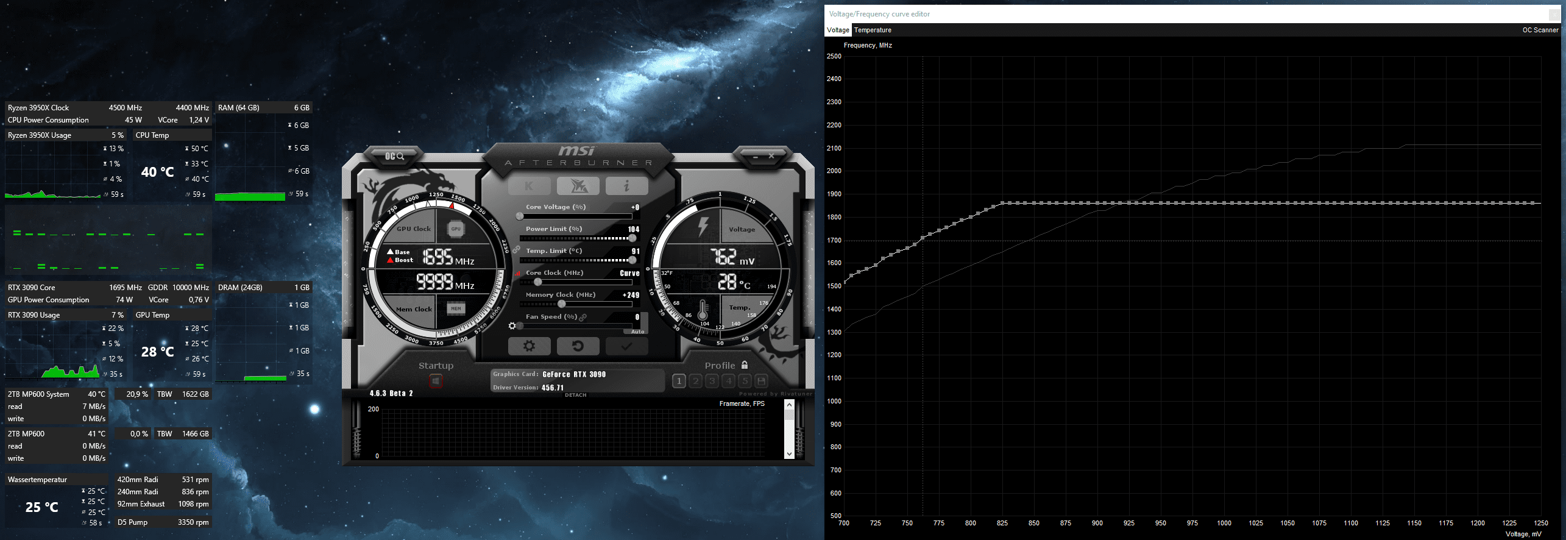
Task: Select profile slot 1
Action: tap(679, 381)
